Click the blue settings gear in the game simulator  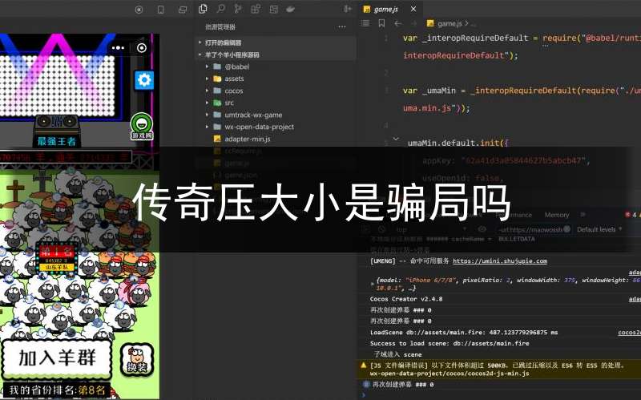[x=144, y=79]
